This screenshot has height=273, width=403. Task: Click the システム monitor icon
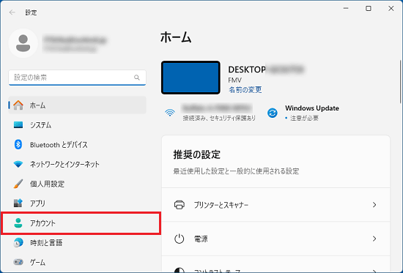[18, 125]
